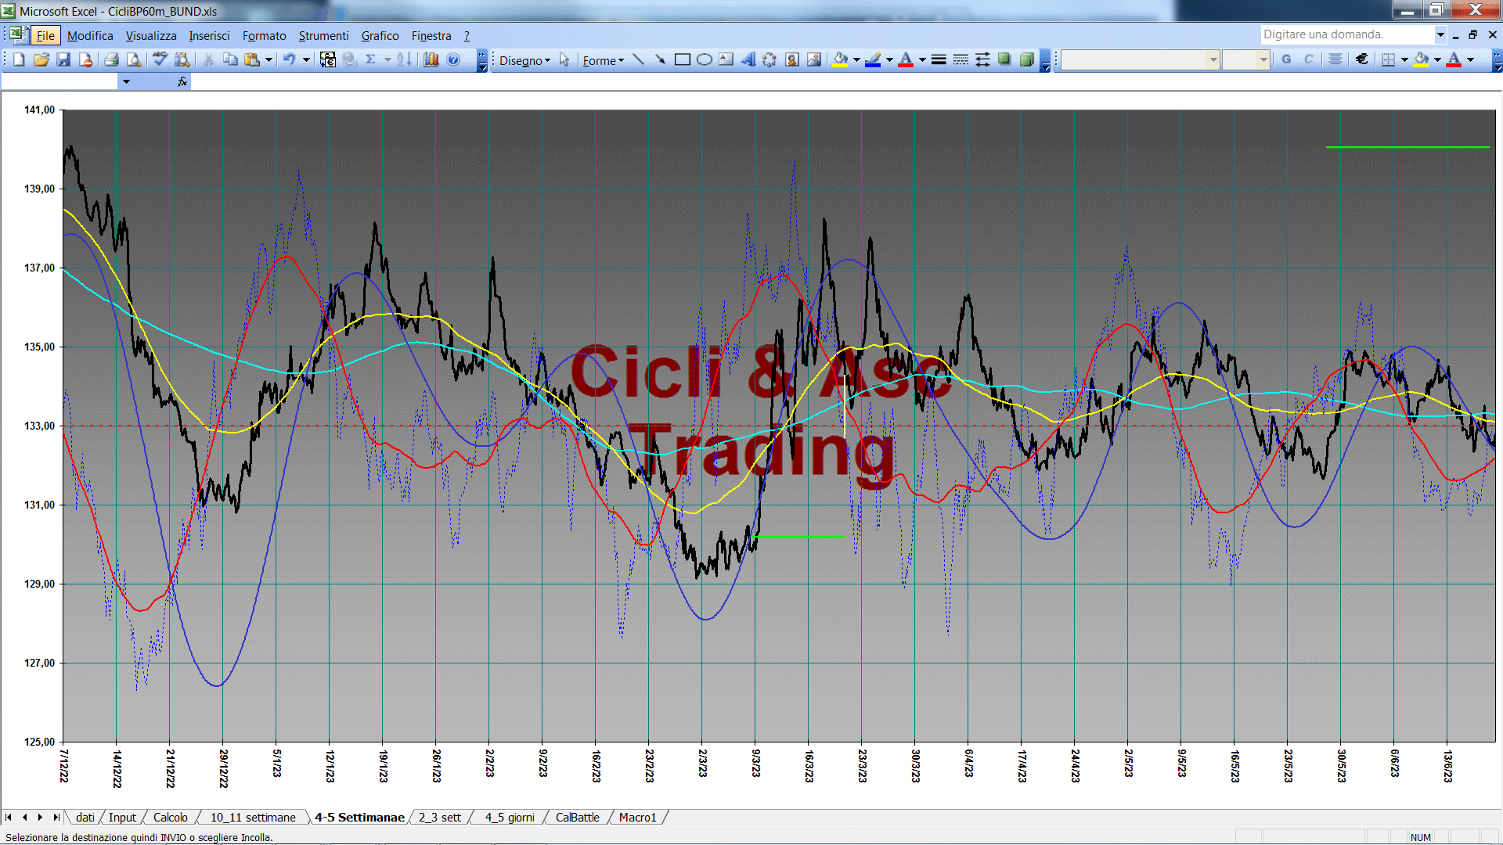Expand the Disegno drawing menu

coord(524,60)
